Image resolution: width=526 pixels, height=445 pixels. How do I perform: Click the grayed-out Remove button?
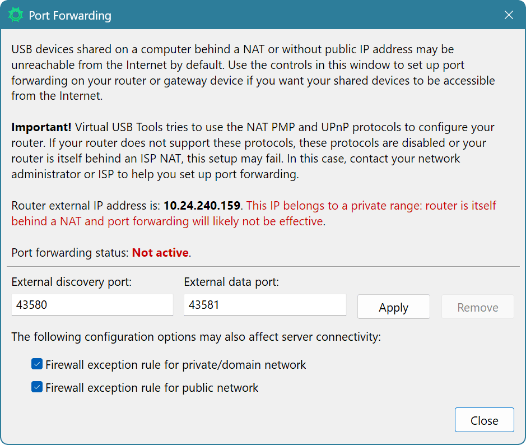[x=477, y=307]
